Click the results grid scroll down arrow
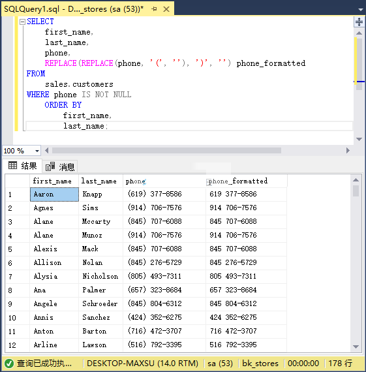This screenshot has height=372, width=366. click(356, 347)
